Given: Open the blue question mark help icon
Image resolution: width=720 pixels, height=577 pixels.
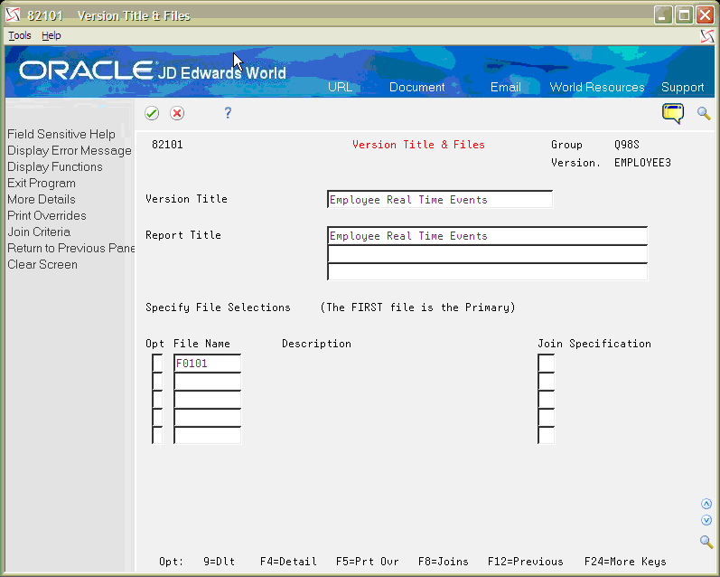Looking at the screenshot, I should pyautogui.click(x=228, y=113).
